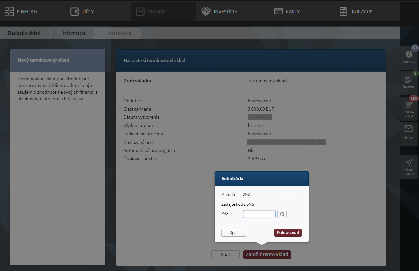Click the Investície handshake heart icon
Image resolution: width=419 pixels, height=271 pixels.
(206, 12)
